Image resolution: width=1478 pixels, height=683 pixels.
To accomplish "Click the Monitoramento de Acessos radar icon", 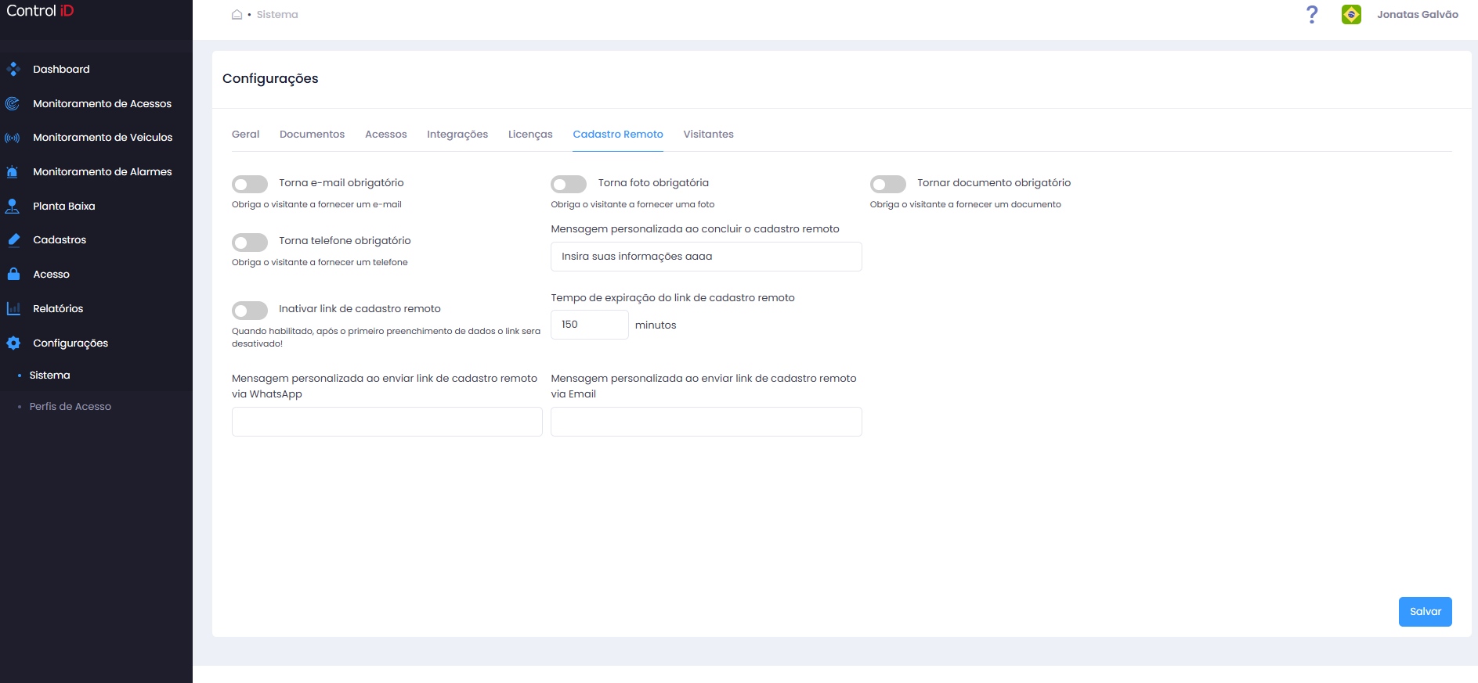I will (13, 103).
